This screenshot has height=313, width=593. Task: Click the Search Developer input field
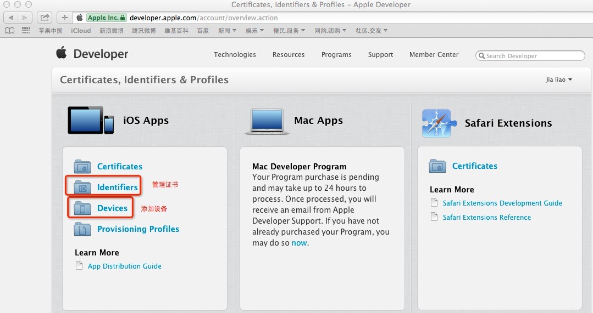coord(530,56)
